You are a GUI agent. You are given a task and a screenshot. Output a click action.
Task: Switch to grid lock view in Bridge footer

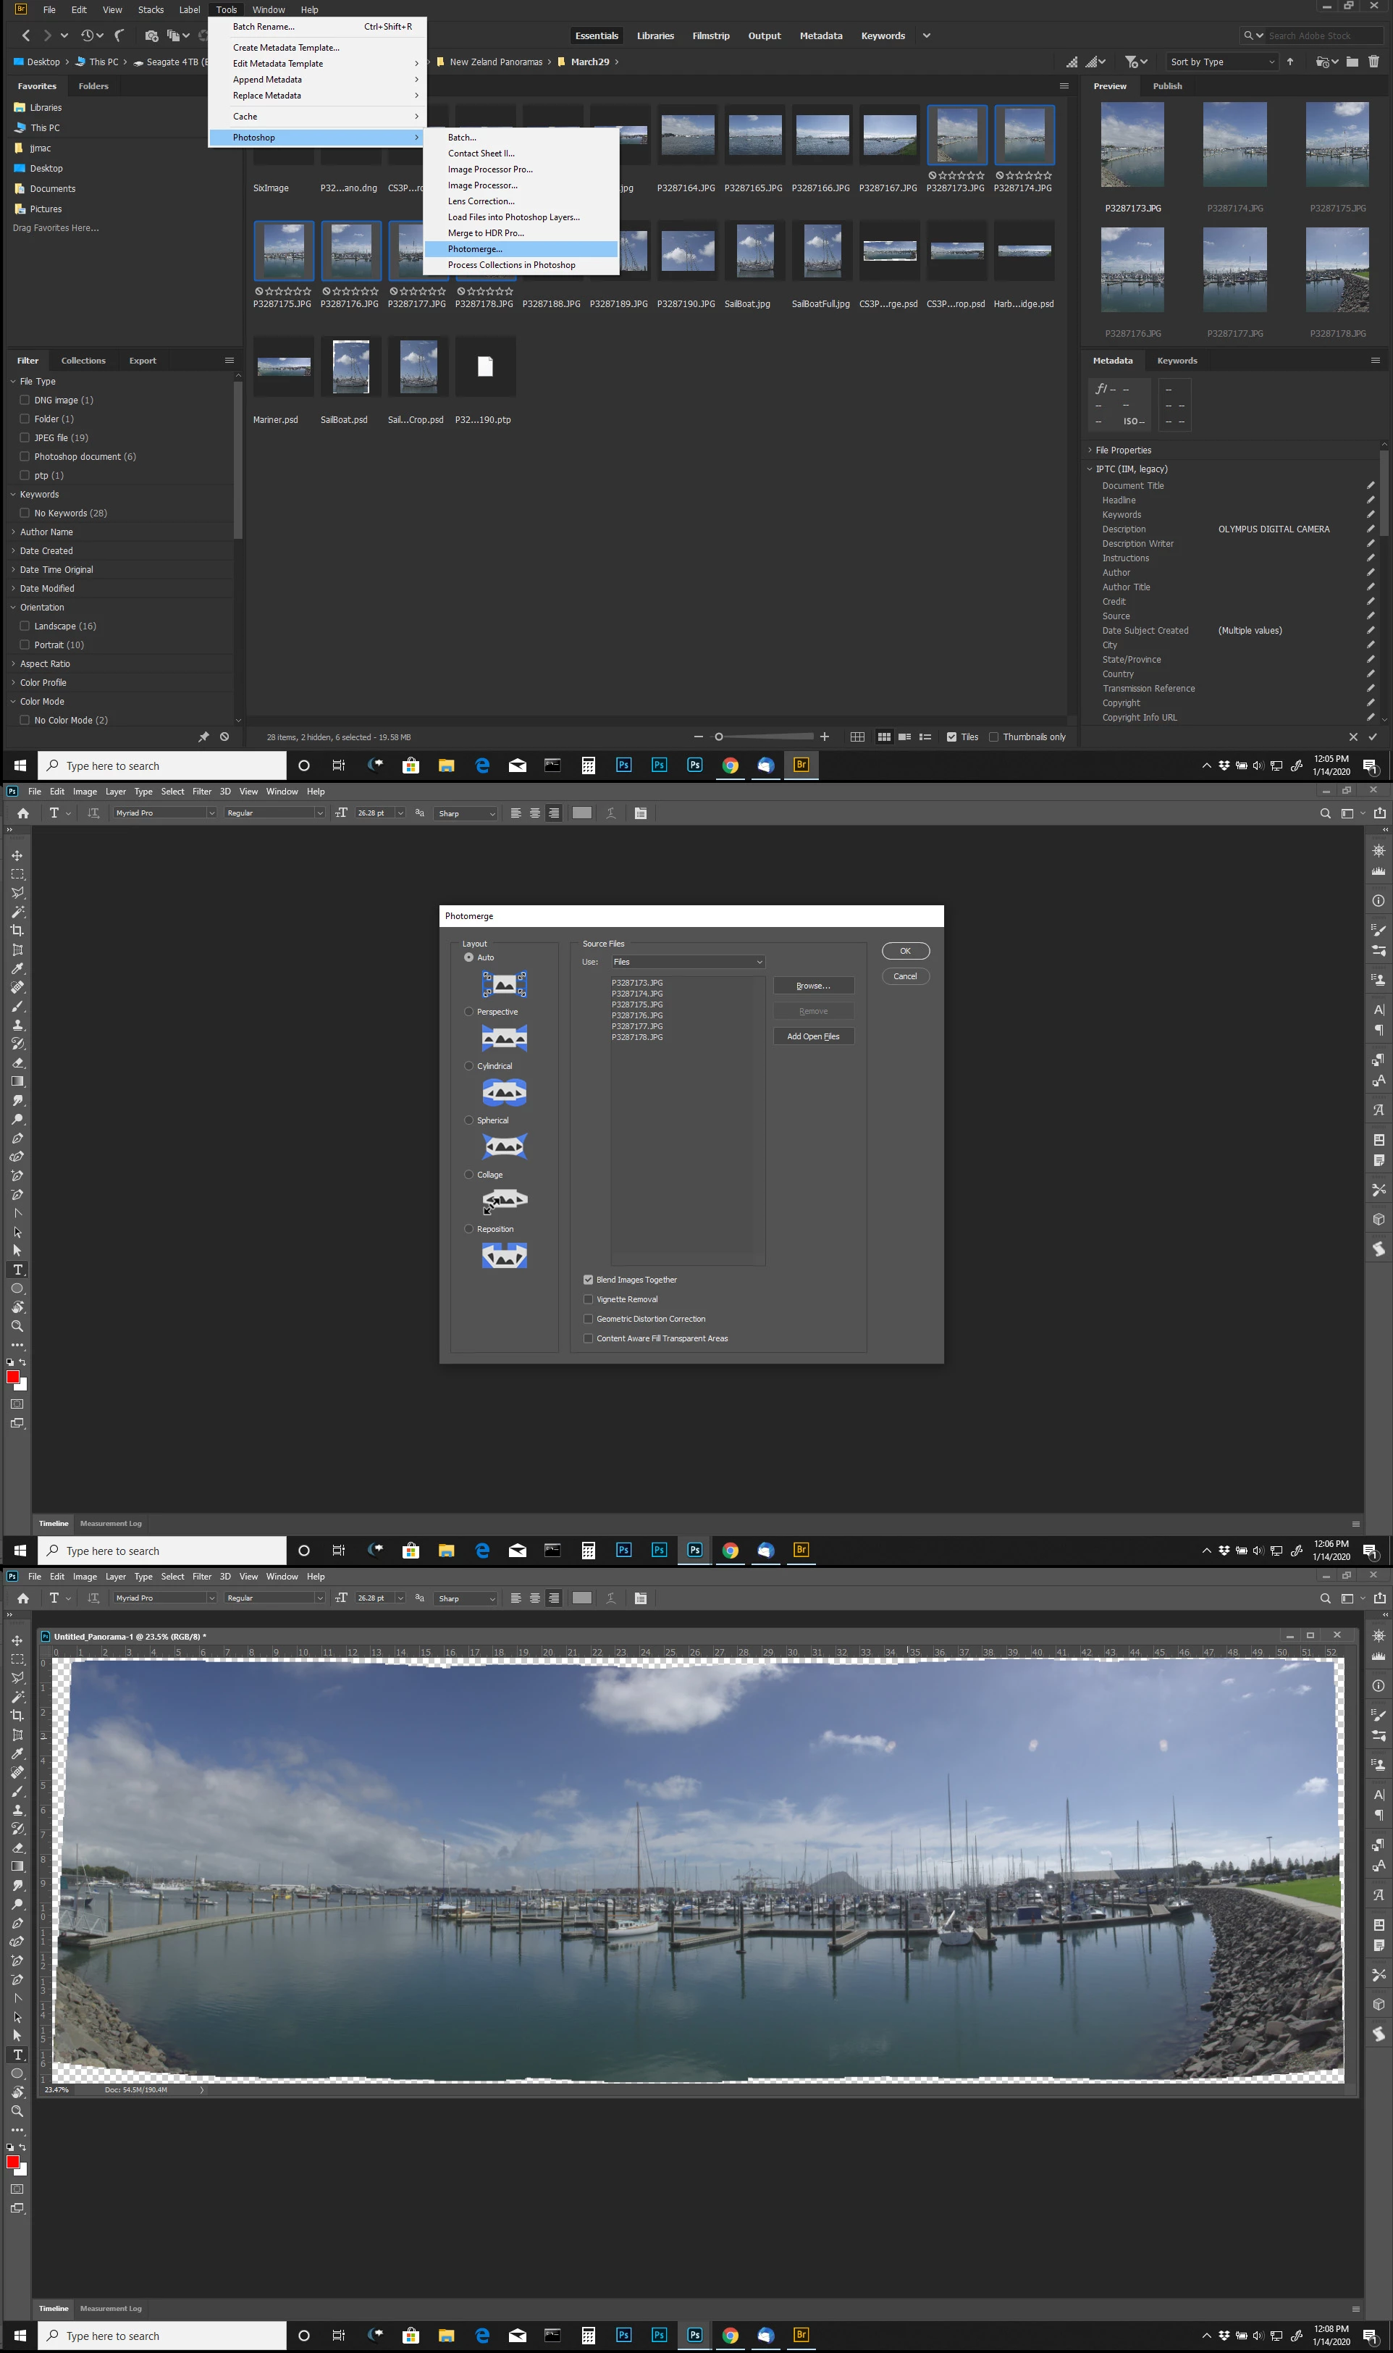(857, 737)
